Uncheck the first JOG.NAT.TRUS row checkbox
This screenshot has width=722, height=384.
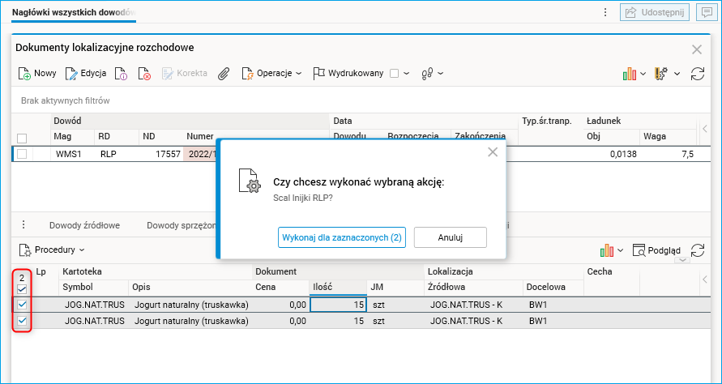(x=22, y=305)
